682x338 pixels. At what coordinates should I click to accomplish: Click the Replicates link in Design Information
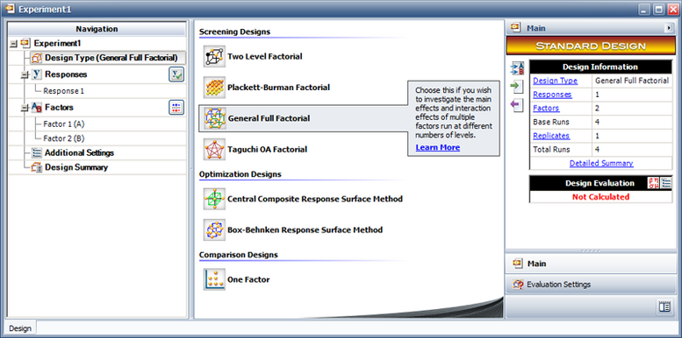coord(551,136)
